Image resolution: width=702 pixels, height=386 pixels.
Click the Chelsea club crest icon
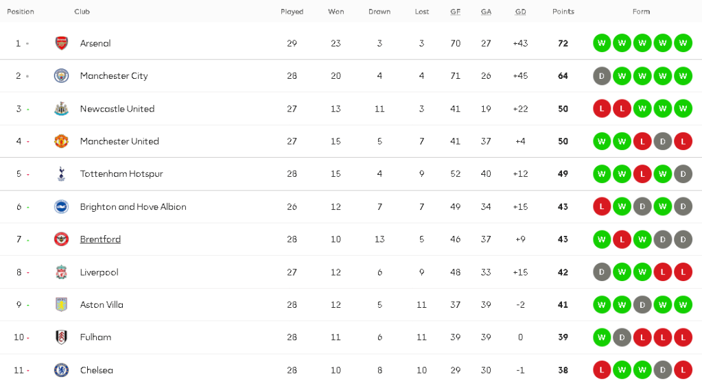[62, 370]
